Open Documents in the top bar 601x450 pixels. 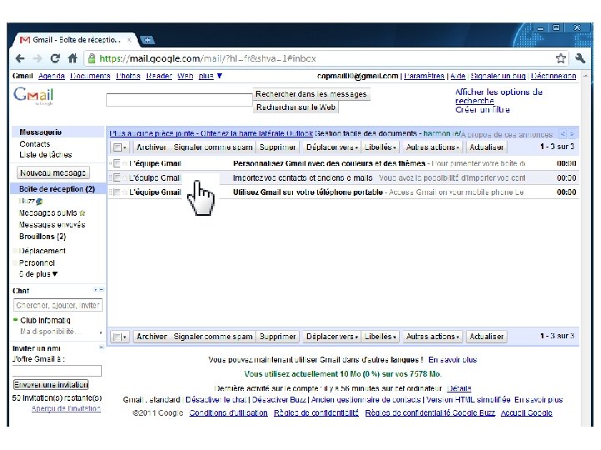[x=90, y=76]
